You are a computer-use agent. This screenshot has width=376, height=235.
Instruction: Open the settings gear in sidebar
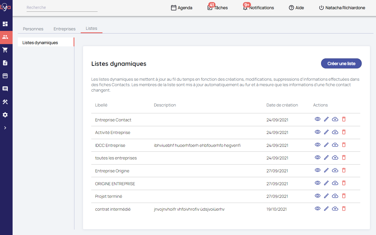pyautogui.click(x=5, y=115)
